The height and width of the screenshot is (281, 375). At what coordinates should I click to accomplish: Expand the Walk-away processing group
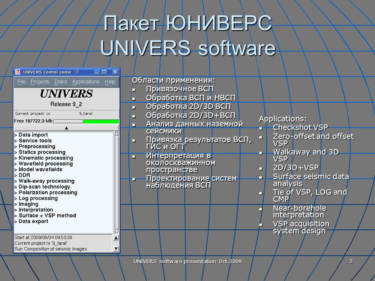(x=44, y=181)
